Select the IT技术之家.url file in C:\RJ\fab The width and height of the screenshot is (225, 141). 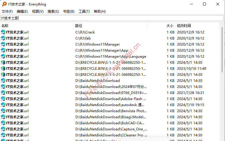tap(17, 38)
